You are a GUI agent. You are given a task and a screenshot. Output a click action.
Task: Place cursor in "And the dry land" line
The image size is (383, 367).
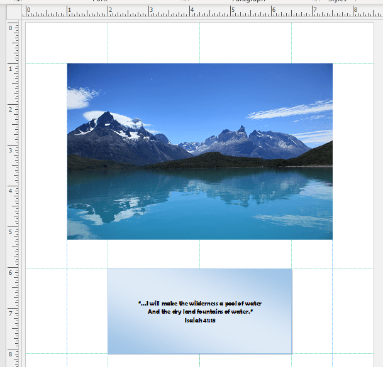pyautogui.click(x=199, y=311)
